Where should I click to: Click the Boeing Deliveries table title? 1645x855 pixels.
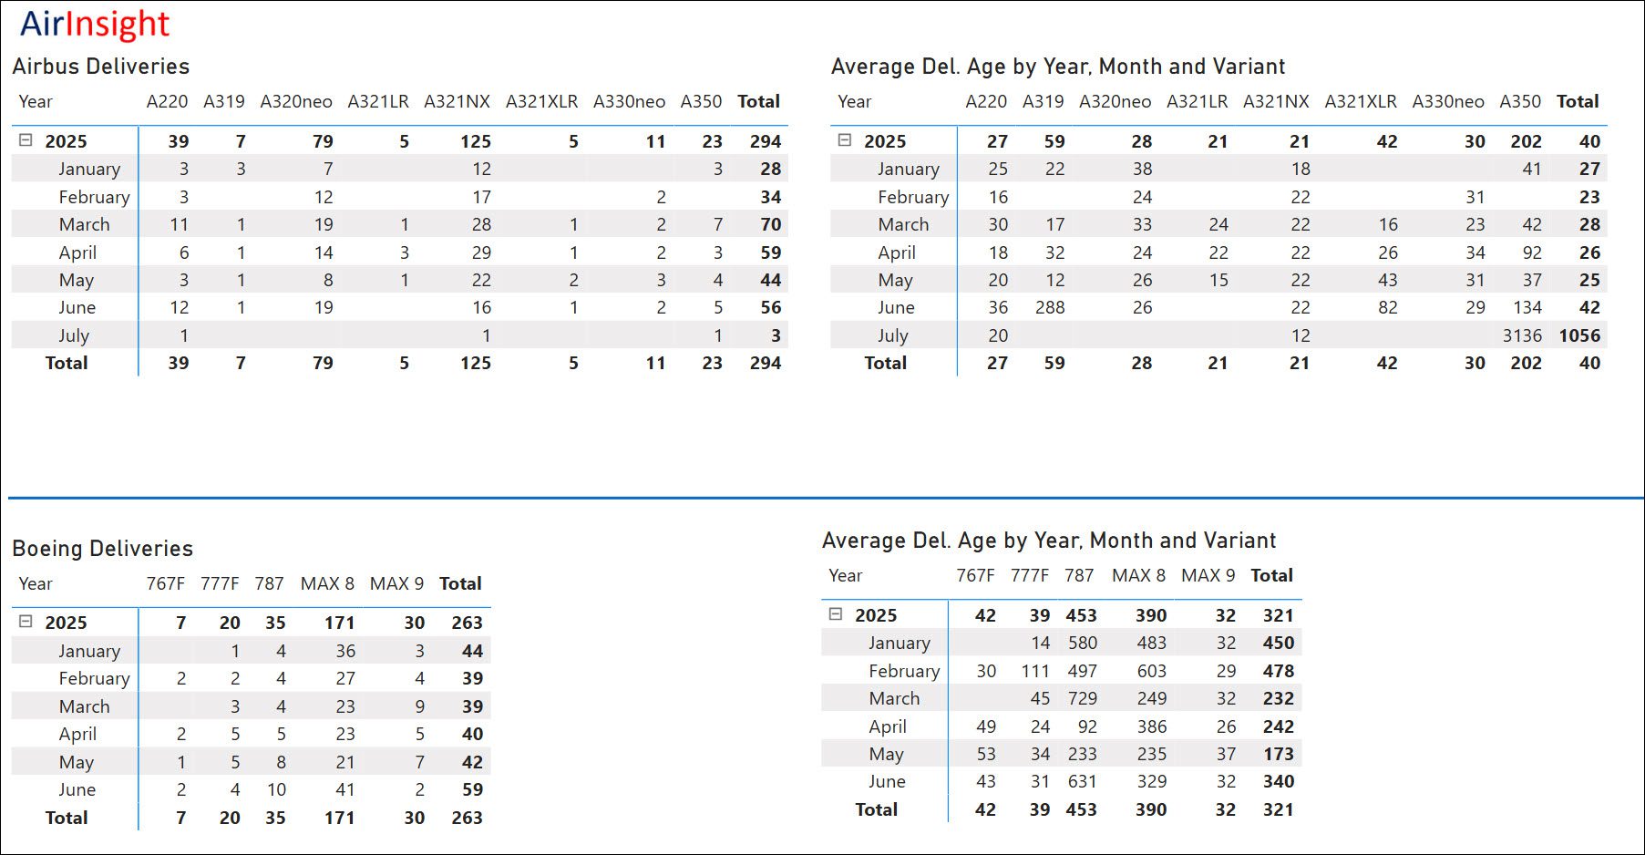coord(103,548)
